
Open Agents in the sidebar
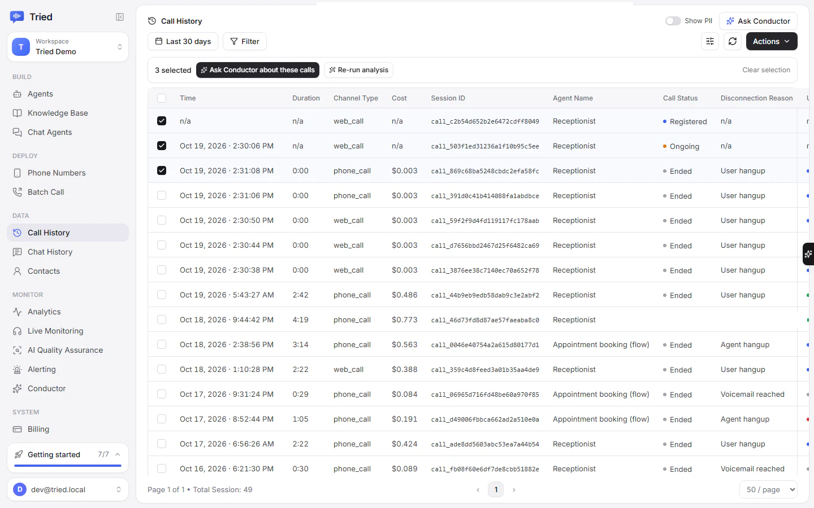[68, 94]
